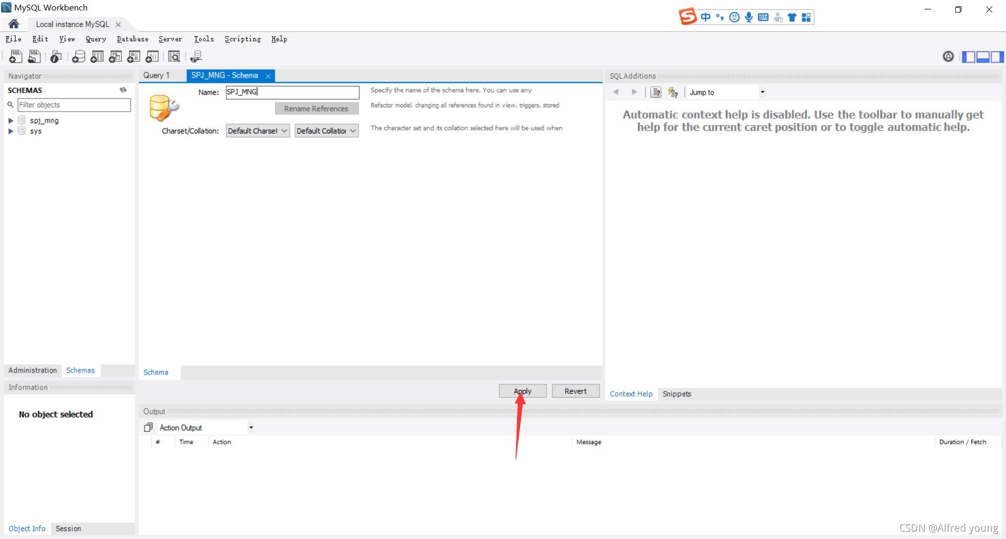Open the Tools menu
This screenshot has height=539, width=1006.
pos(204,39)
